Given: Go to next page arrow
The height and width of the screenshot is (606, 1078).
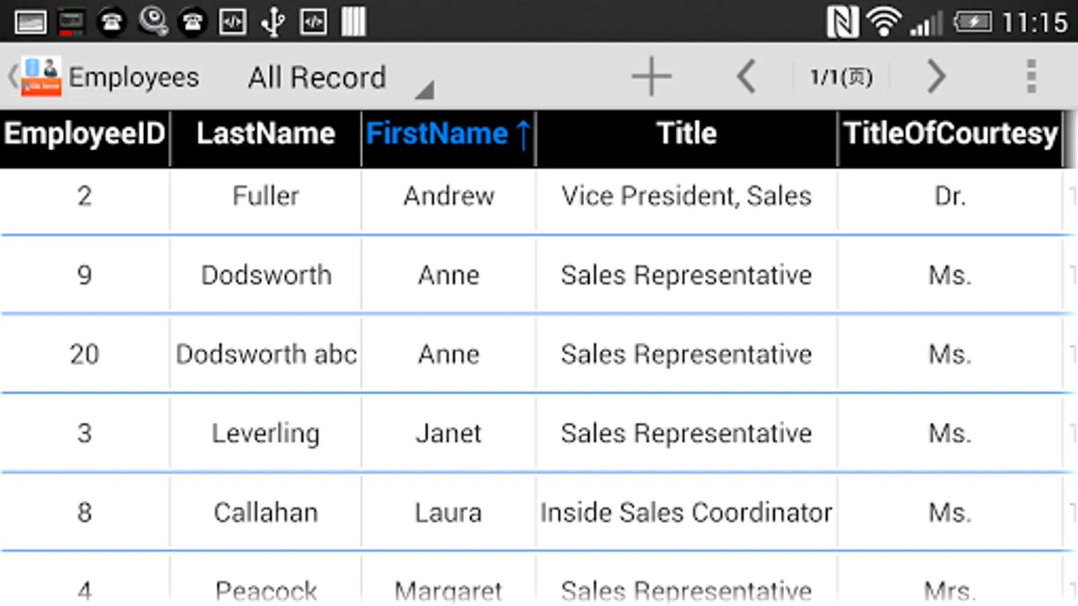Looking at the screenshot, I should point(937,77).
